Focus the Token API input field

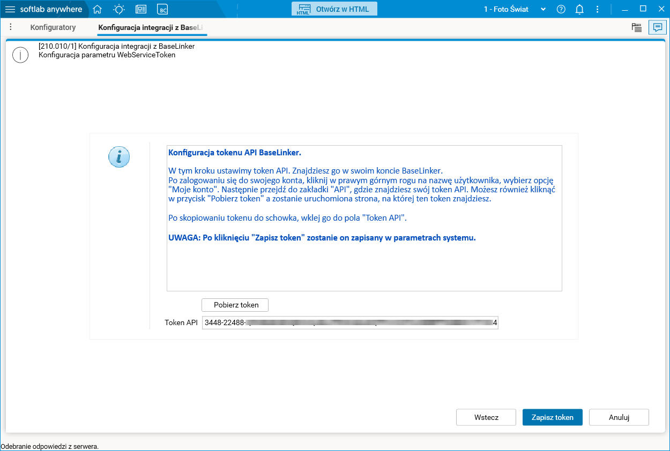tap(350, 322)
